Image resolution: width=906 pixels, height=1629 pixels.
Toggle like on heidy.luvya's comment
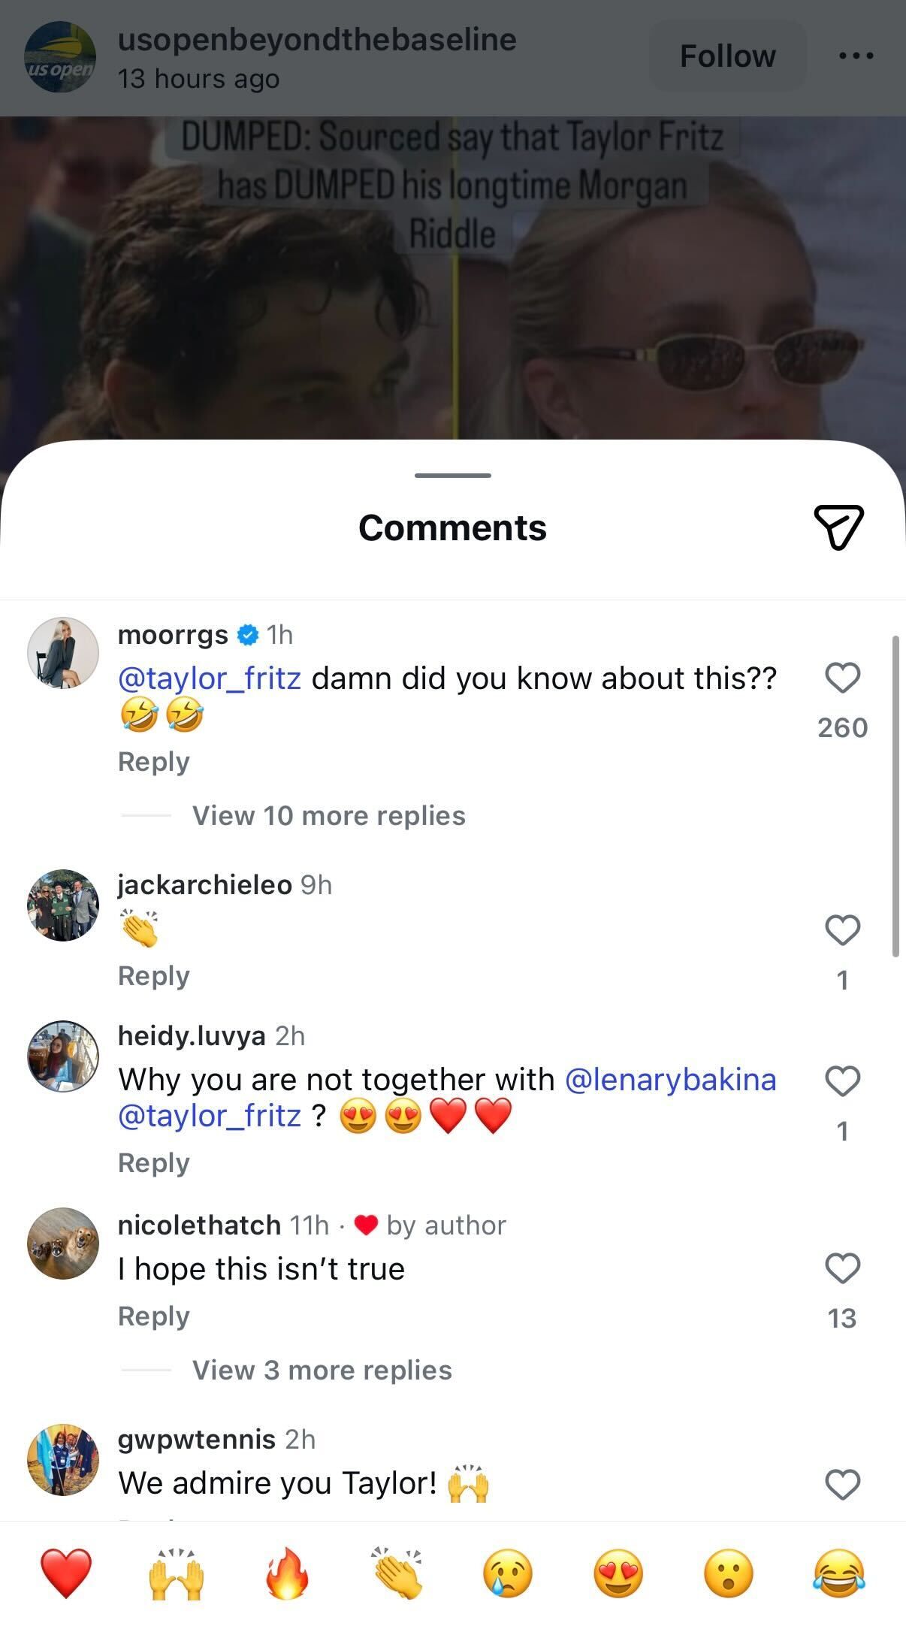(x=843, y=1082)
